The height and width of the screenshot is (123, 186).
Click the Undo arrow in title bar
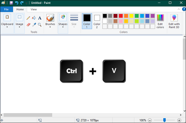(x=16, y=3)
